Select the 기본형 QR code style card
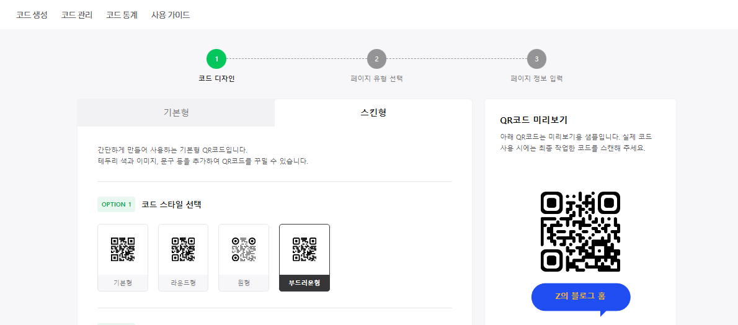The image size is (738, 325). (123, 257)
